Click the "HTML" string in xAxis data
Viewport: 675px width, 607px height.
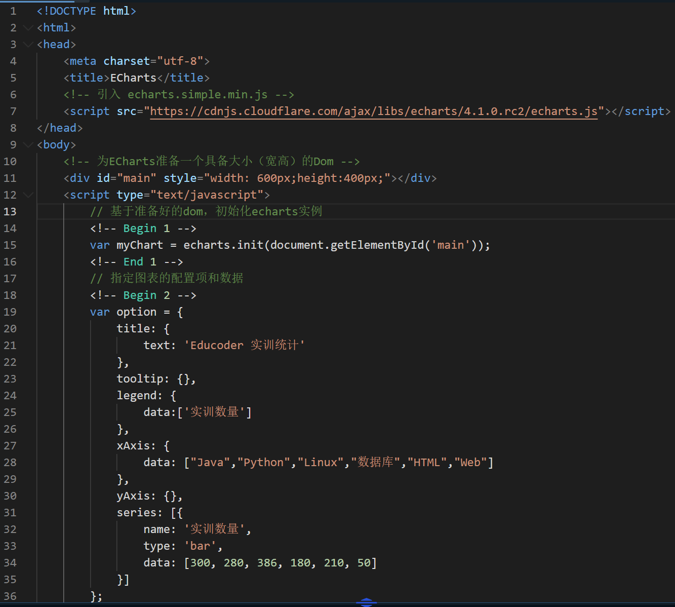(x=427, y=463)
